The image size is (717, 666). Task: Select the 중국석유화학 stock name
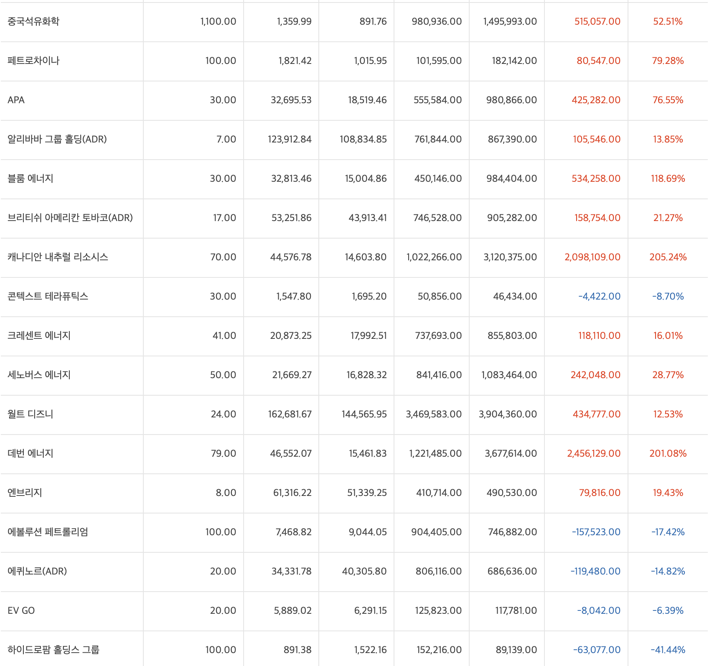pos(33,21)
